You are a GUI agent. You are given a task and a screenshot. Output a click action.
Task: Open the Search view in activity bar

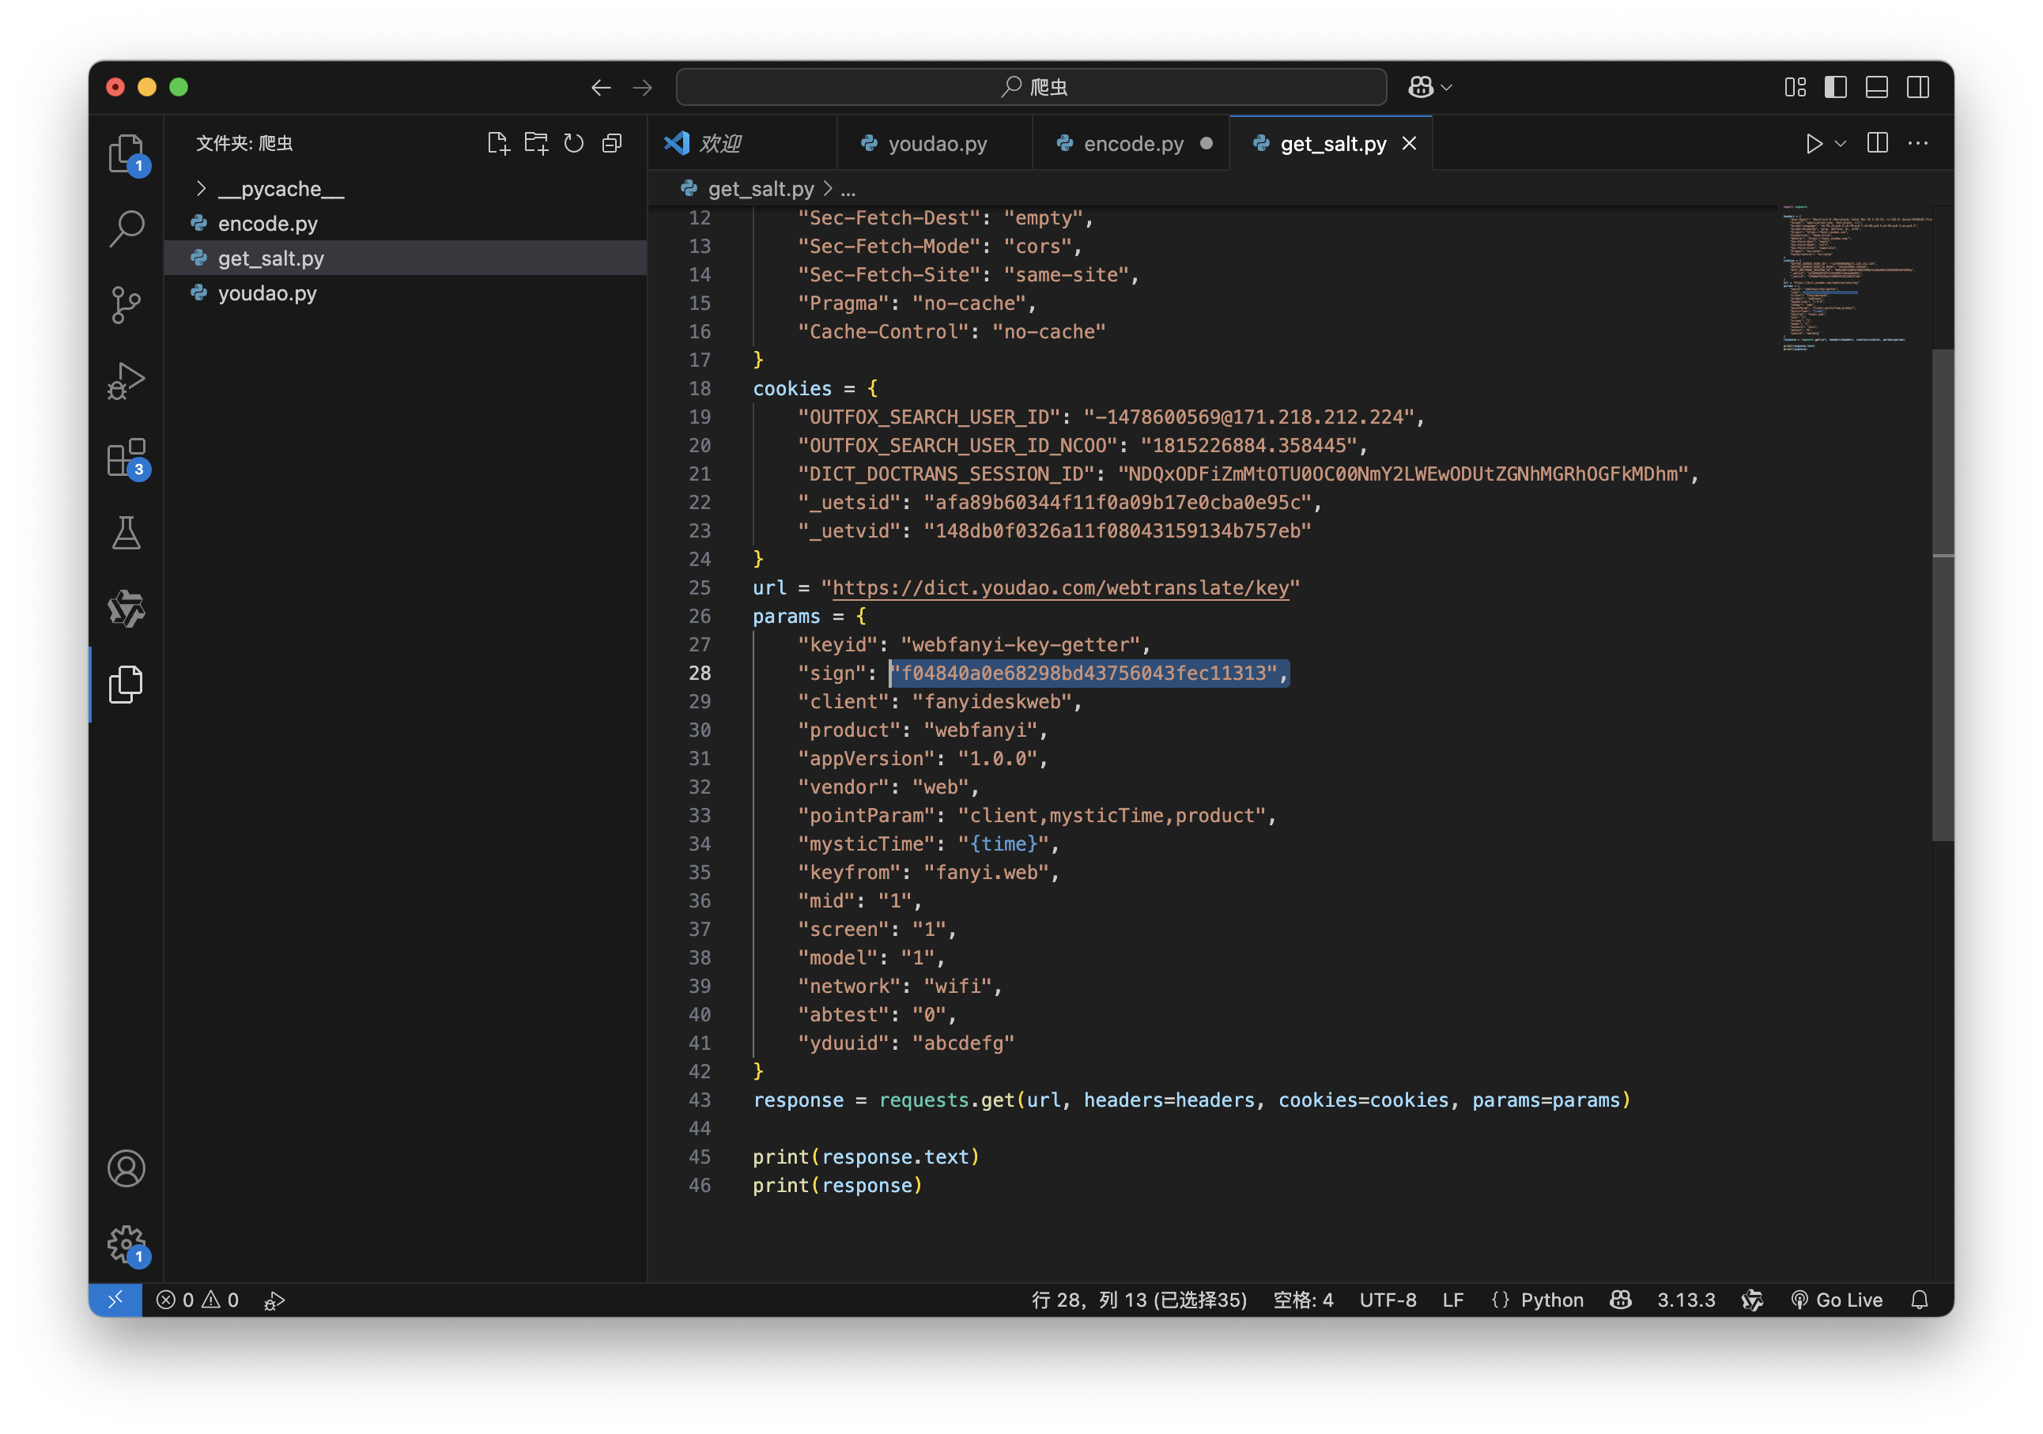(x=127, y=228)
